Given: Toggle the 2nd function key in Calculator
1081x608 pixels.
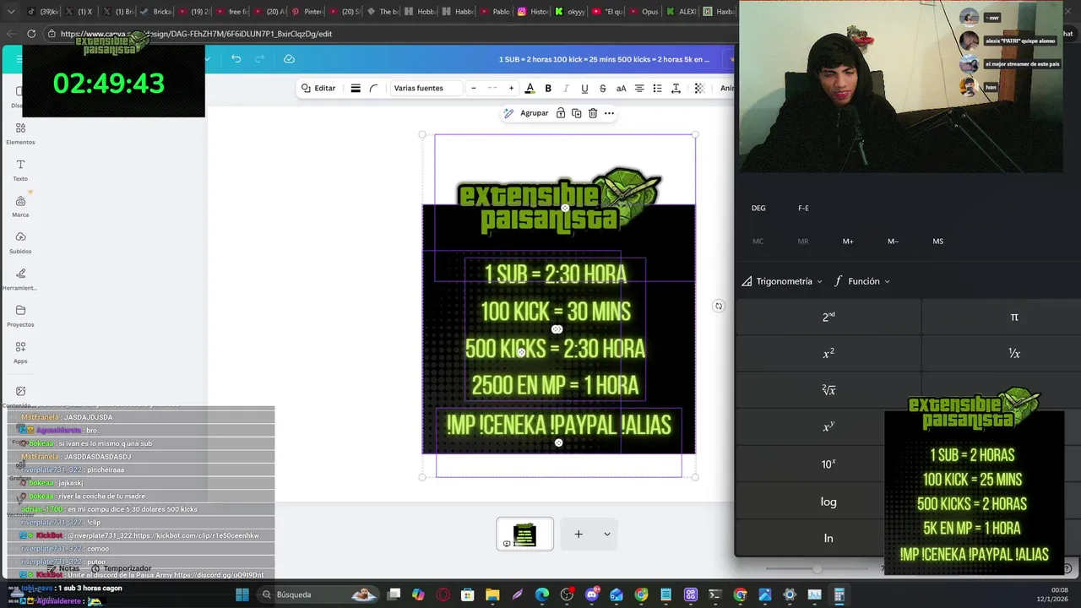Looking at the screenshot, I should point(828,317).
